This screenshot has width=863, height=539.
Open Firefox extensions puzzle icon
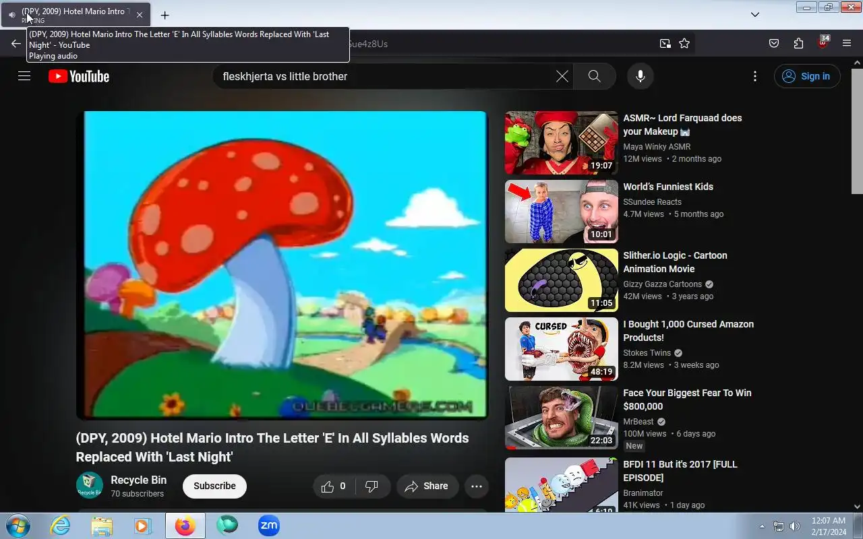pos(798,44)
